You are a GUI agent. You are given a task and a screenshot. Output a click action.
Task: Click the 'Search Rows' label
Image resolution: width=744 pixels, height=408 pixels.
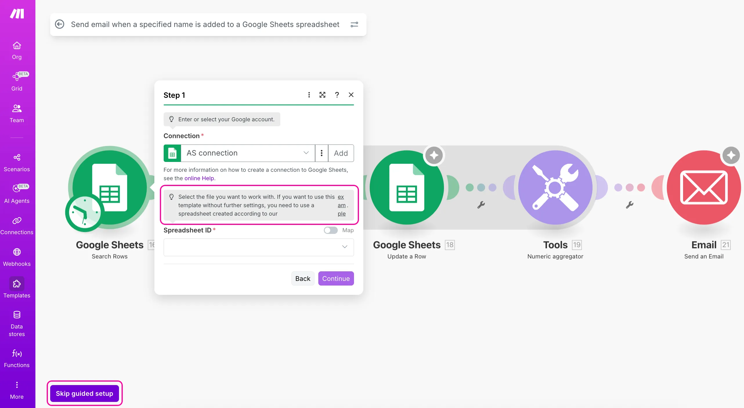point(110,257)
